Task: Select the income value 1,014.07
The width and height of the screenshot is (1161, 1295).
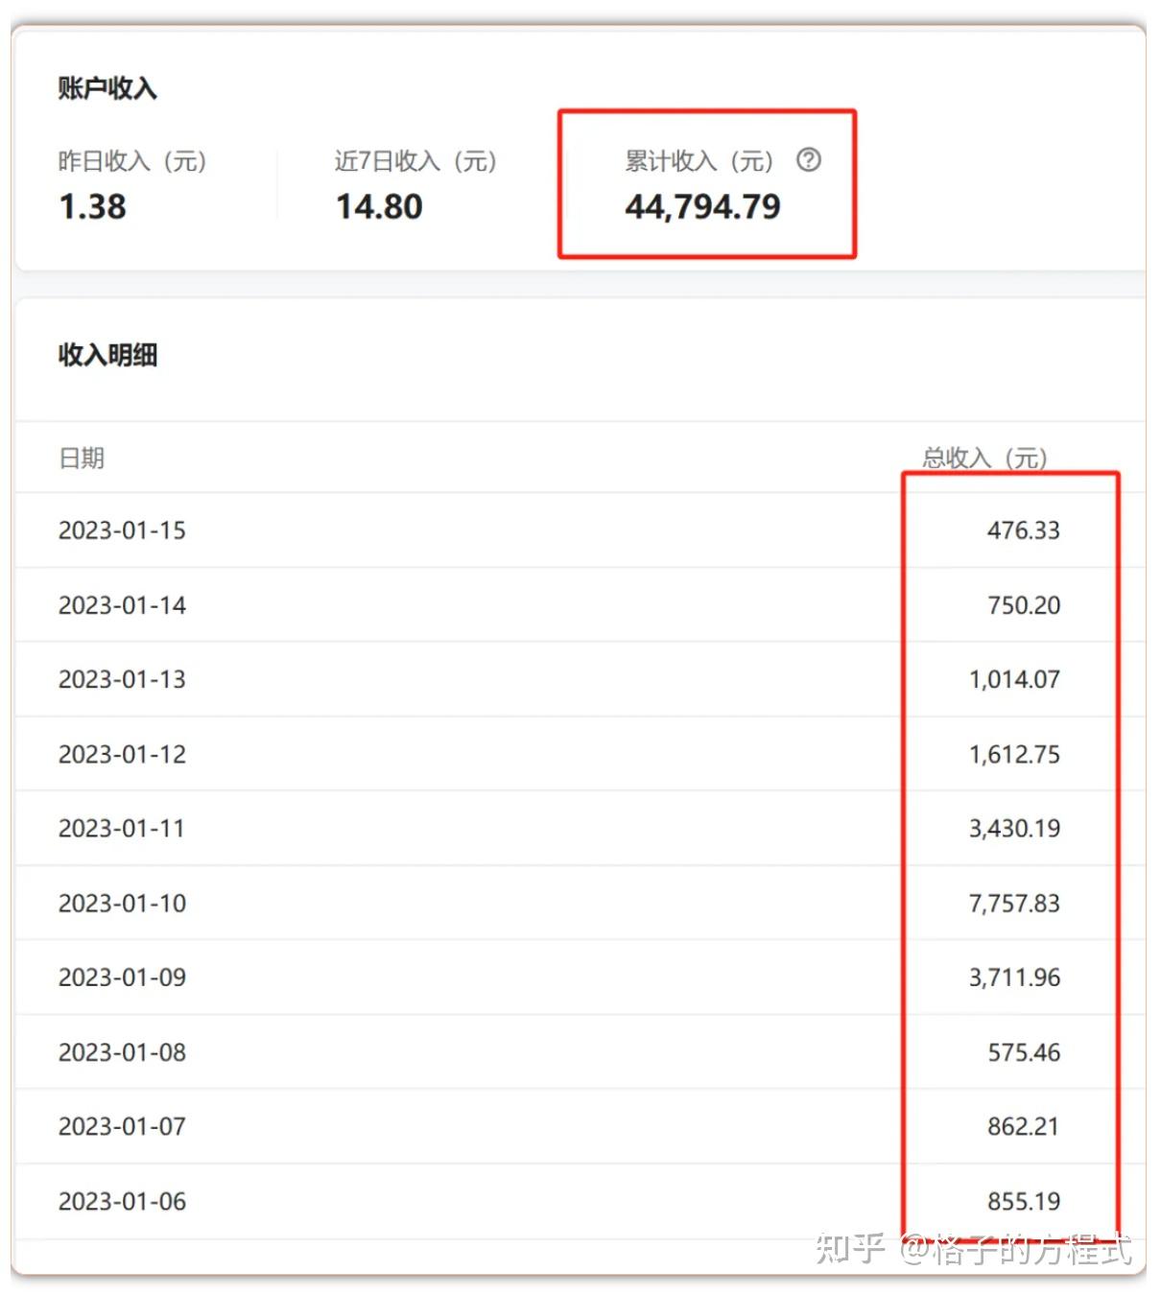Action: (x=1015, y=679)
